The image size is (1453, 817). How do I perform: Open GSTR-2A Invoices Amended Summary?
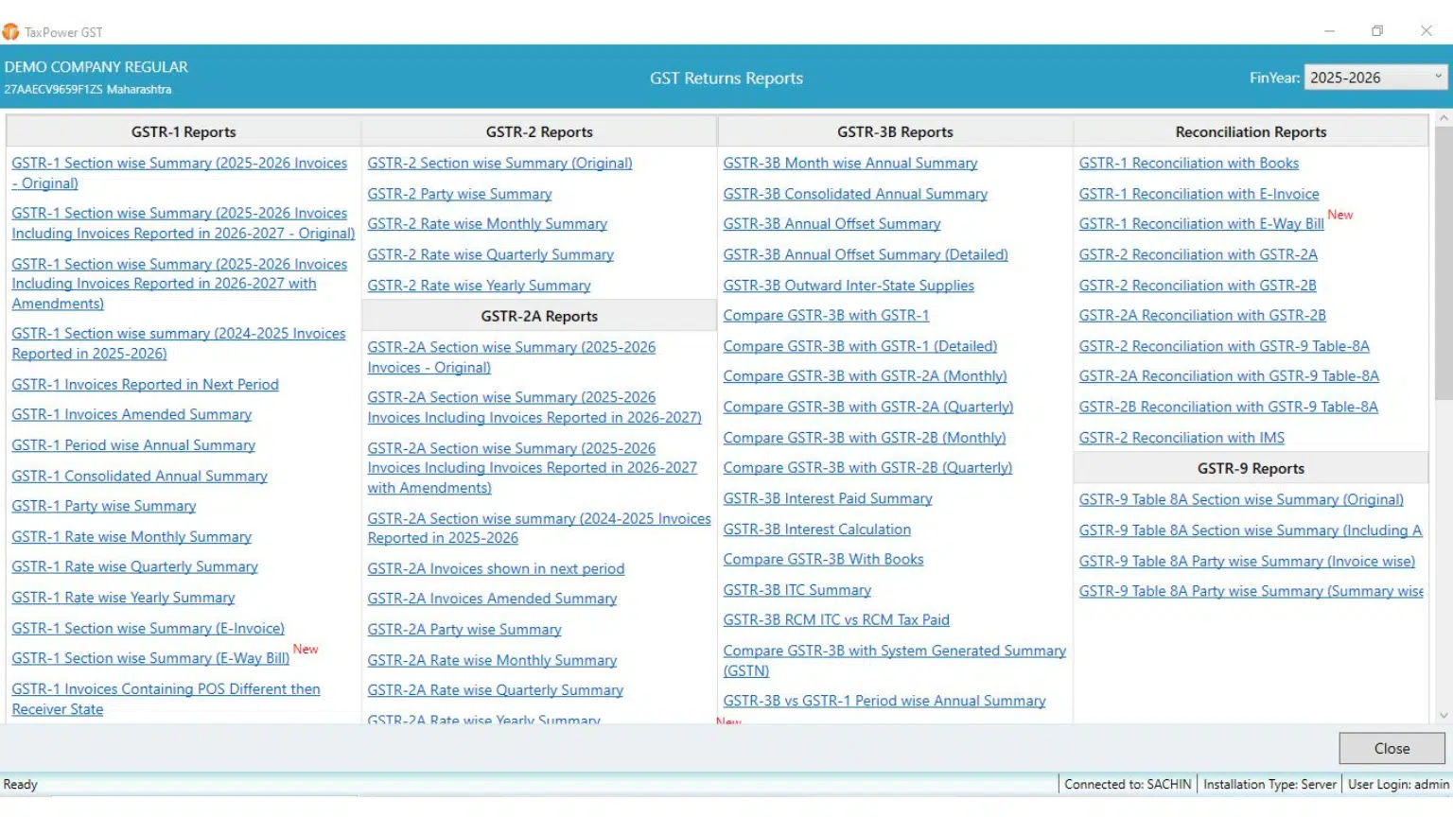(492, 599)
